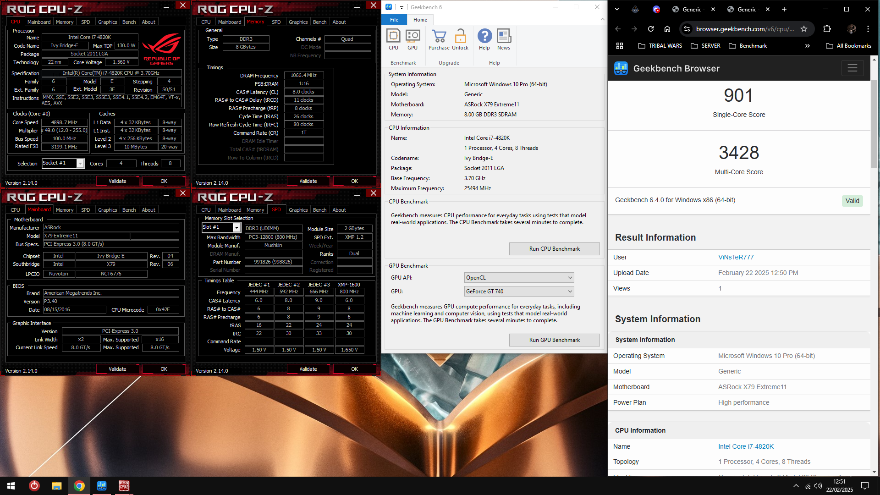The height and width of the screenshot is (495, 880).
Task: Open the volume control in system tray
Action: coord(818,486)
